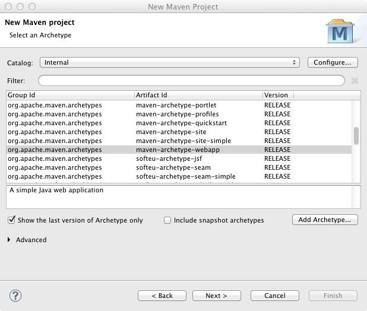The image size is (367, 311).
Task: Focus the Filter text field
Action: click(191, 81)
